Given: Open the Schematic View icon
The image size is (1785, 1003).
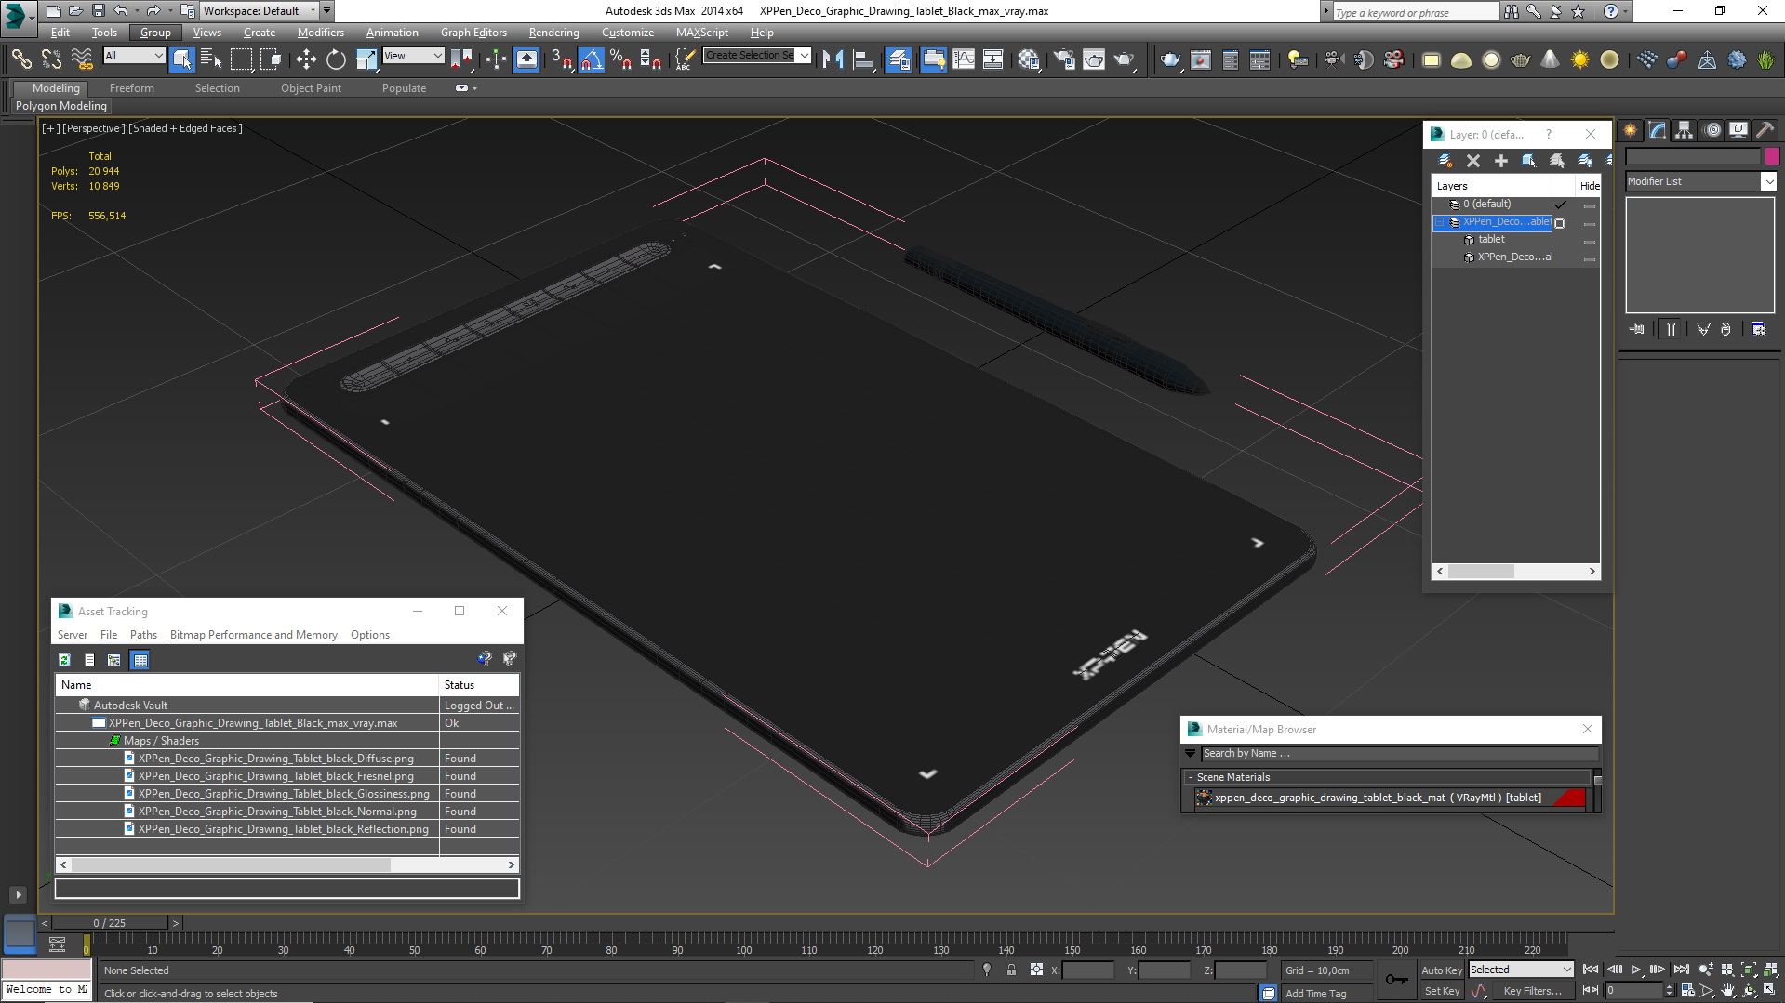Looking at the screenshot, I should [x=992, y=59].
